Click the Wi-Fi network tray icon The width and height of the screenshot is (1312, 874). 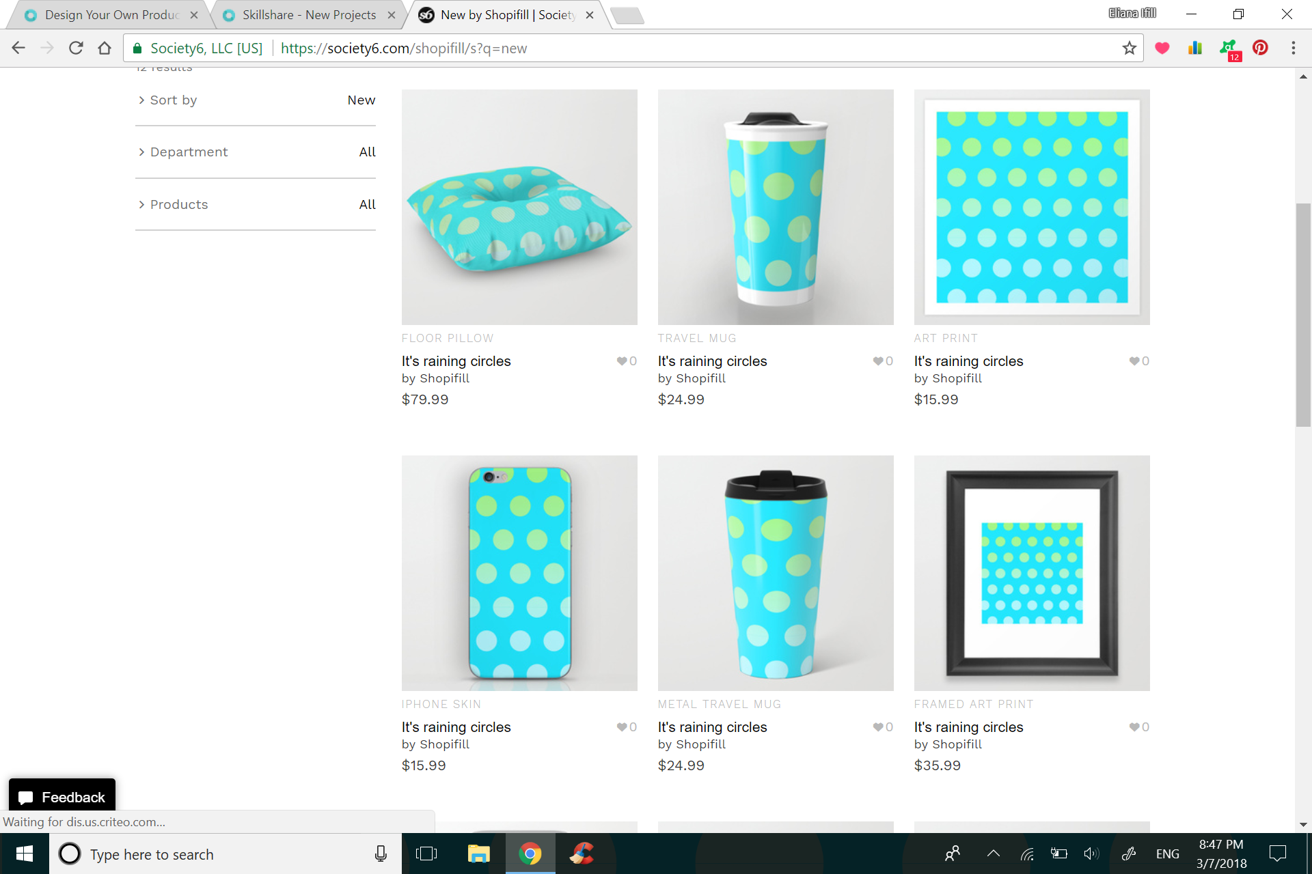(1027, 854)
